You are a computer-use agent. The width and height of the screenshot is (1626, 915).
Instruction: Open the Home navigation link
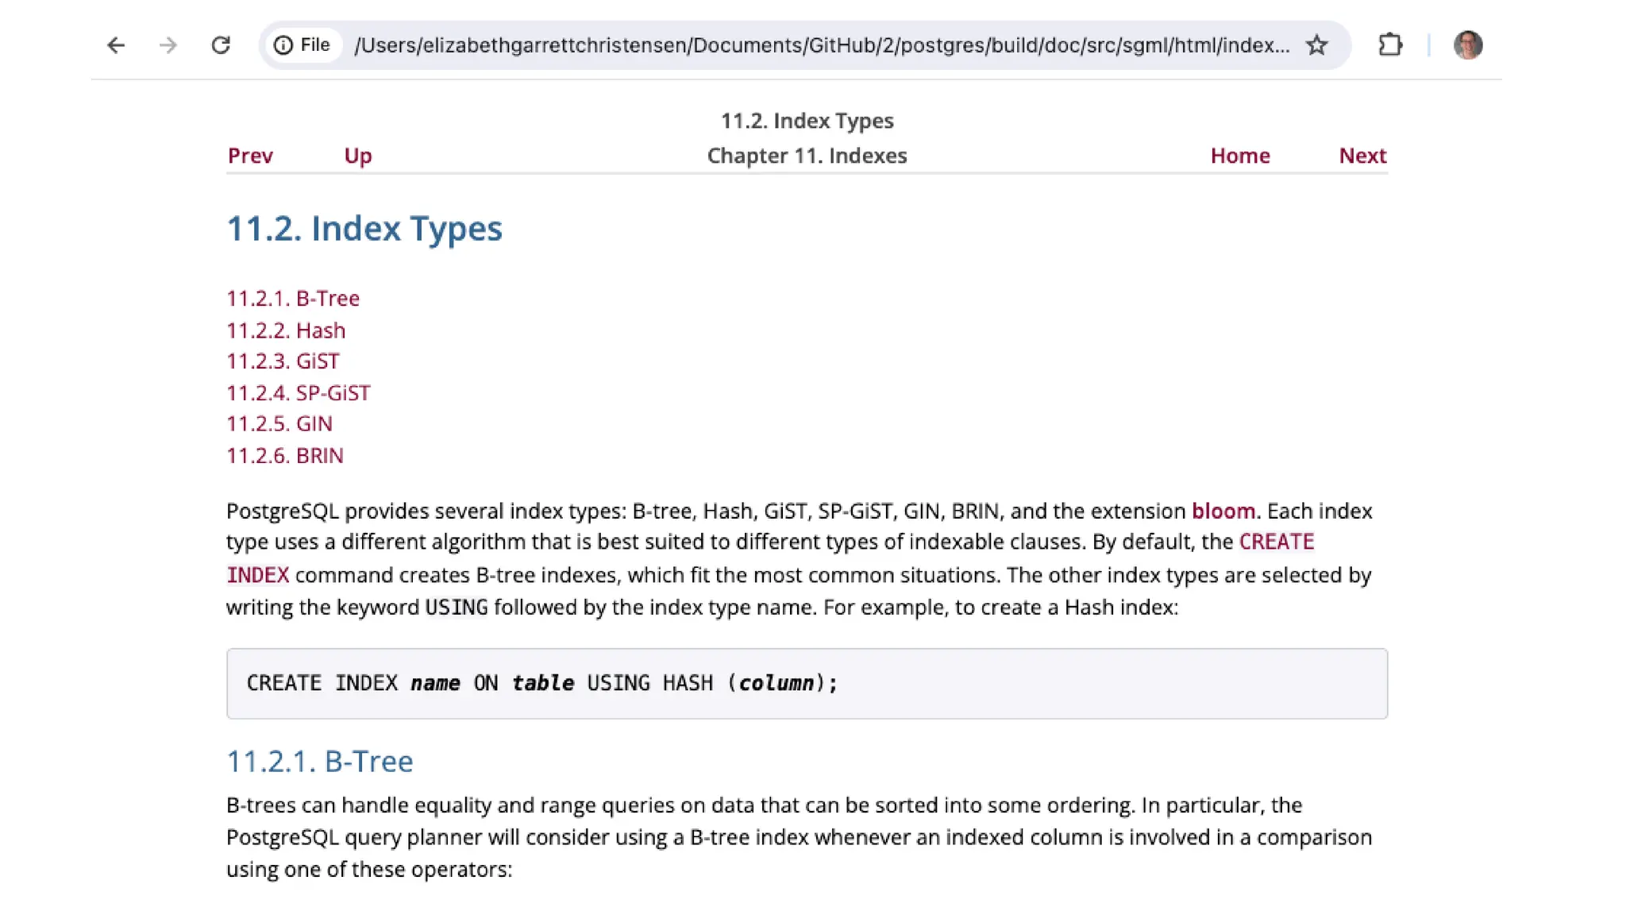click(x=1239, y=156)
